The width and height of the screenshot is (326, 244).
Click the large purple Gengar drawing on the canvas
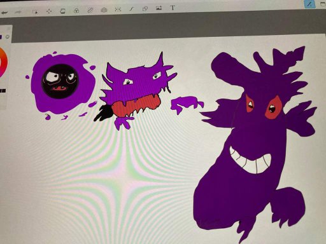click(255, 144)
